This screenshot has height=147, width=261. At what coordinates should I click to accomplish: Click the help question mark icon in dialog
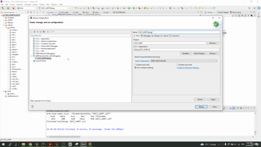click(32, 107)
